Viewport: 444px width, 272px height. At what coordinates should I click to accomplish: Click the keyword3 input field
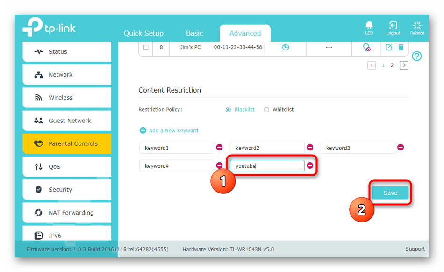point(358,148)
